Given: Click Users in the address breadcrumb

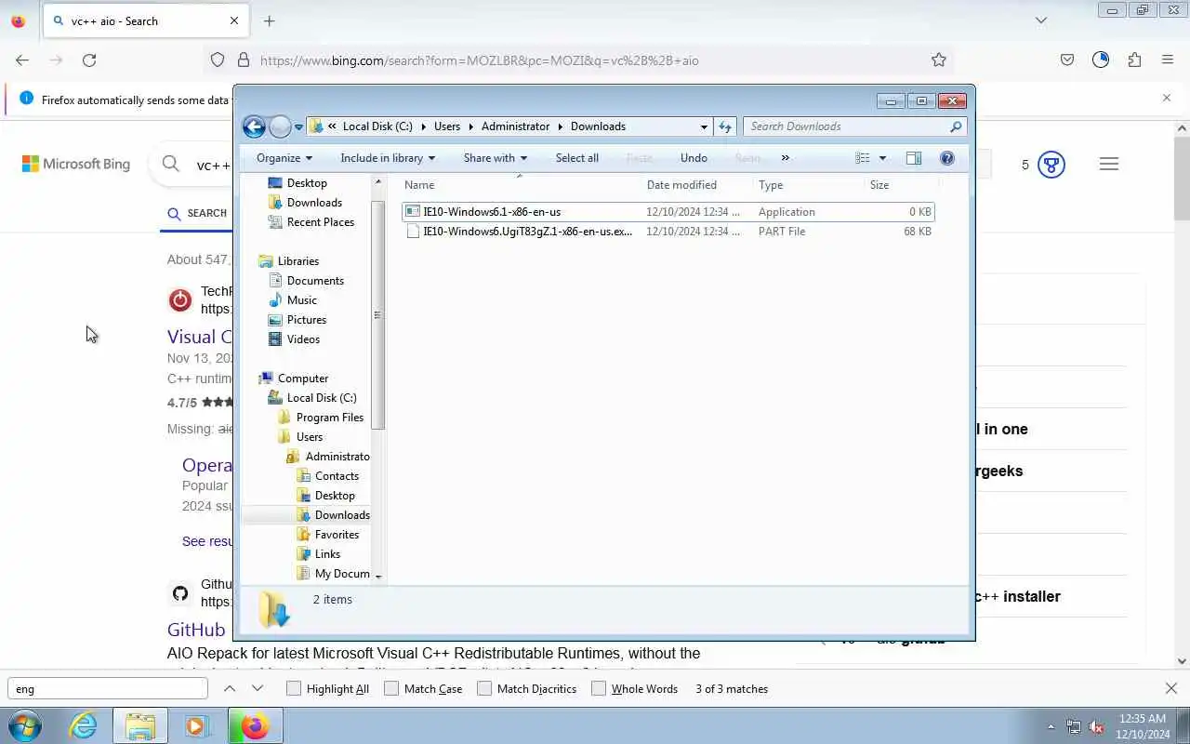Looking at the screenshot, I should tap(447, 126).
